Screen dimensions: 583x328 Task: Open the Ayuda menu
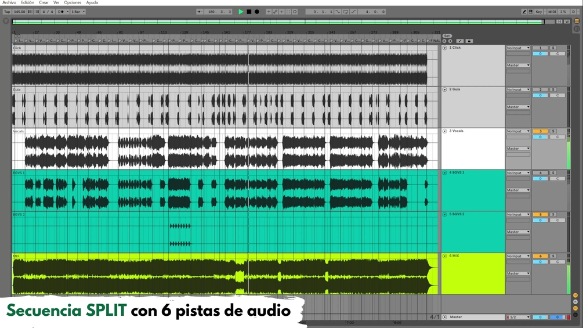pos(92,2)
